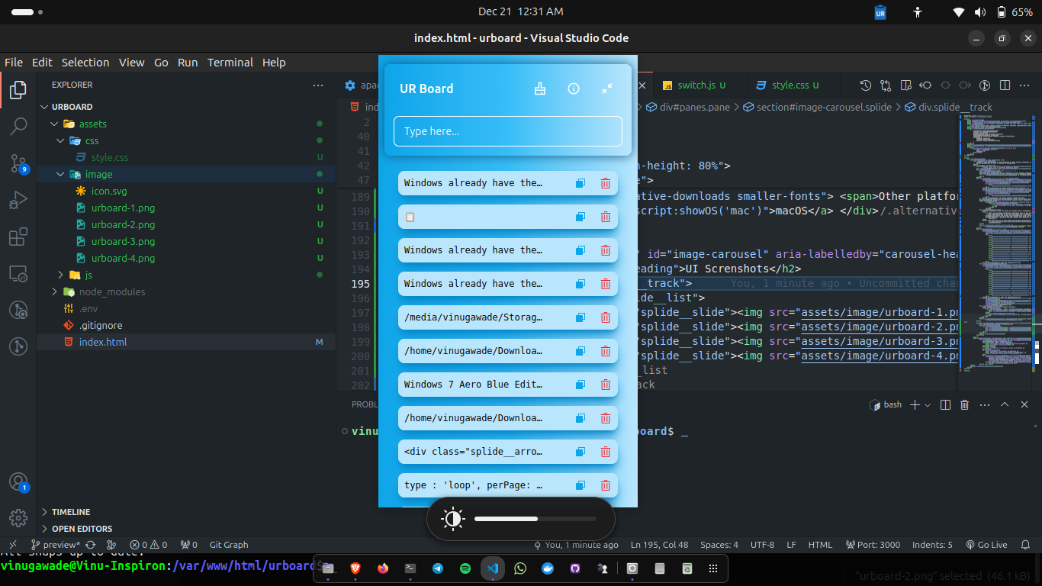Viewport: 1042px width, 586px height.
Task: Open Source Control view in VS Code
Action: (18, 163)
